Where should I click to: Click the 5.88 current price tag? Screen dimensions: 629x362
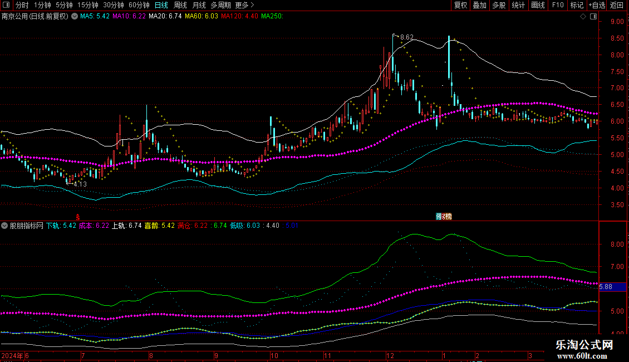point(612,287)
